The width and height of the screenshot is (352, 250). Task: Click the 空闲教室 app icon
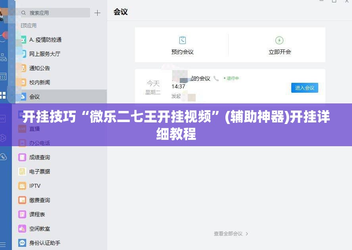pos(22,229)
